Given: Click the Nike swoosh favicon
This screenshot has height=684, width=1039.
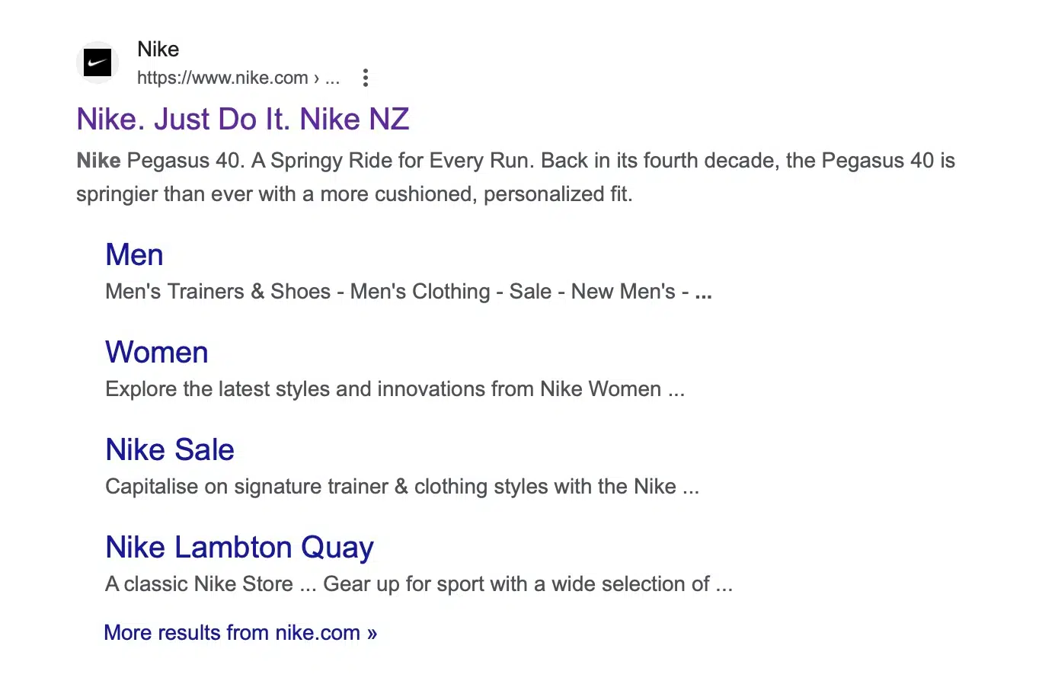Looking at the screenshot, I should (x=98, y=62).
